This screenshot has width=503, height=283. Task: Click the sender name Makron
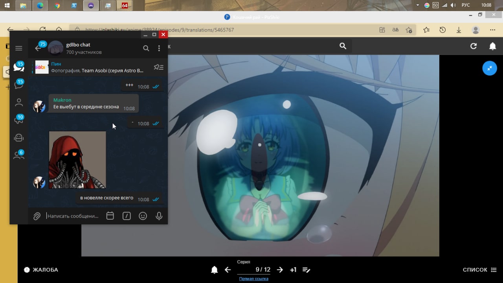coord(62,100)
